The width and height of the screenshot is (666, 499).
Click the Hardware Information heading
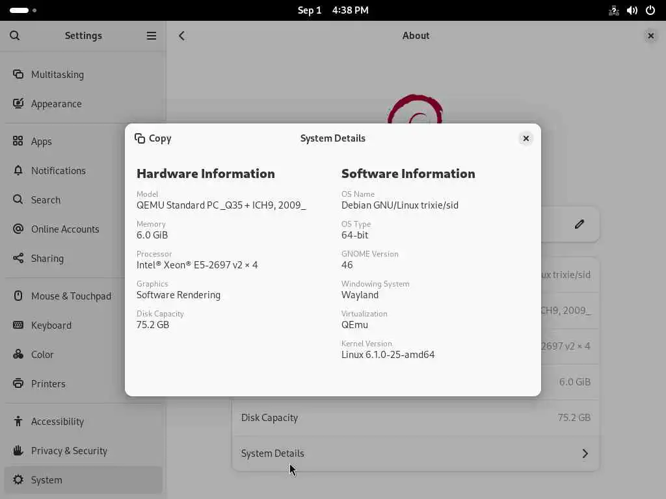(206, 173)
